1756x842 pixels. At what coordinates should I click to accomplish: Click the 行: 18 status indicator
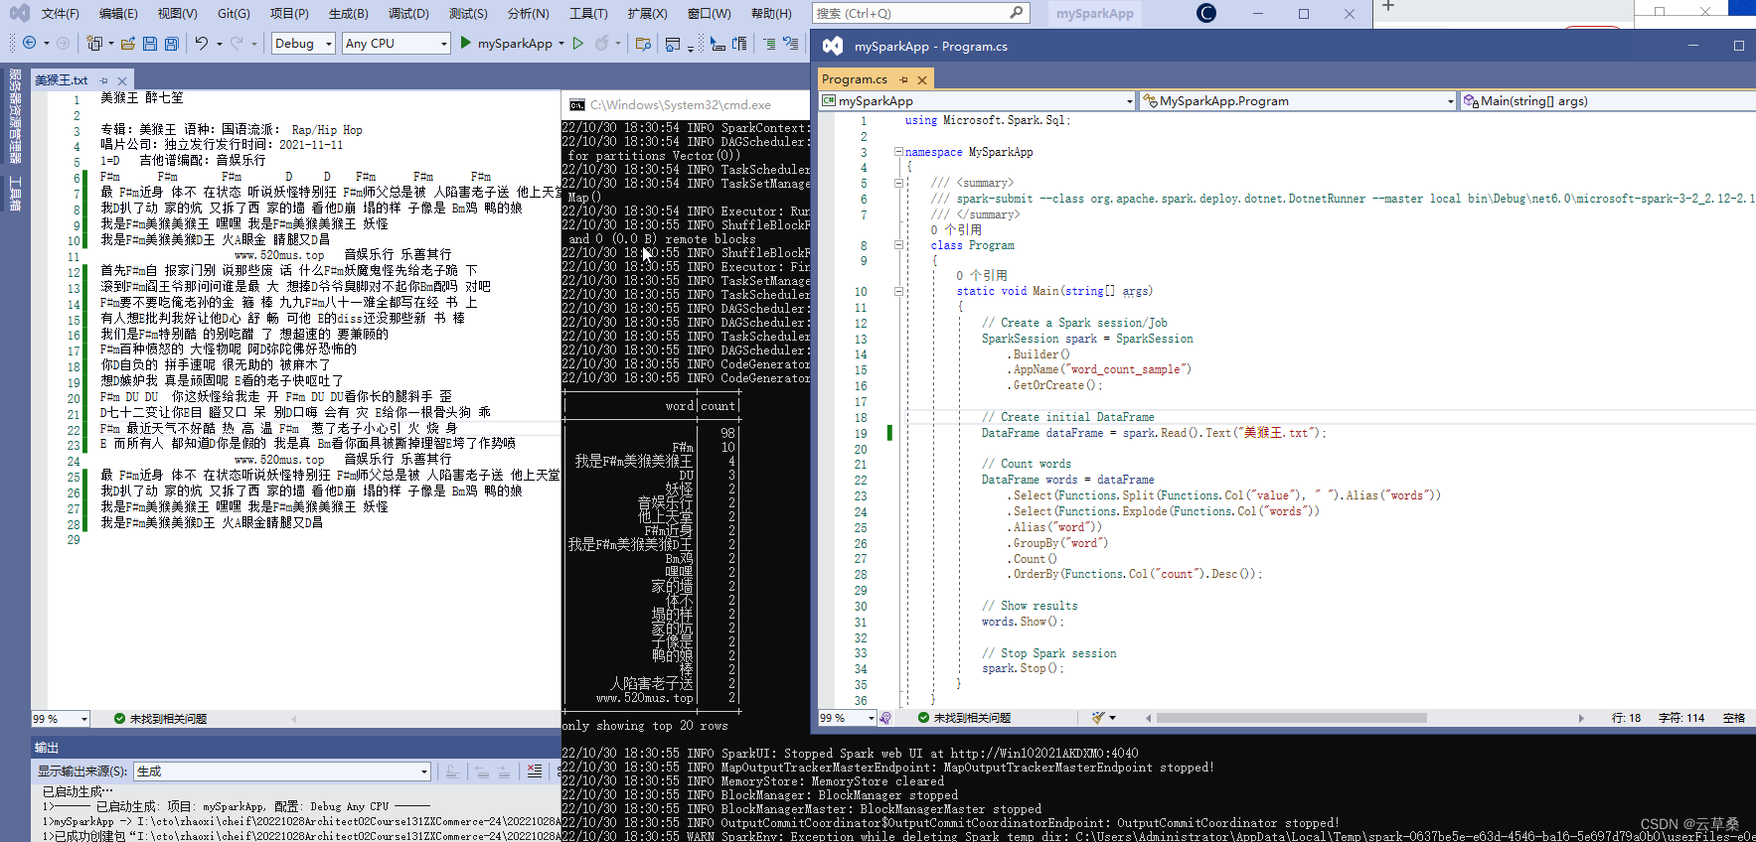click(x=1626, y=717)
